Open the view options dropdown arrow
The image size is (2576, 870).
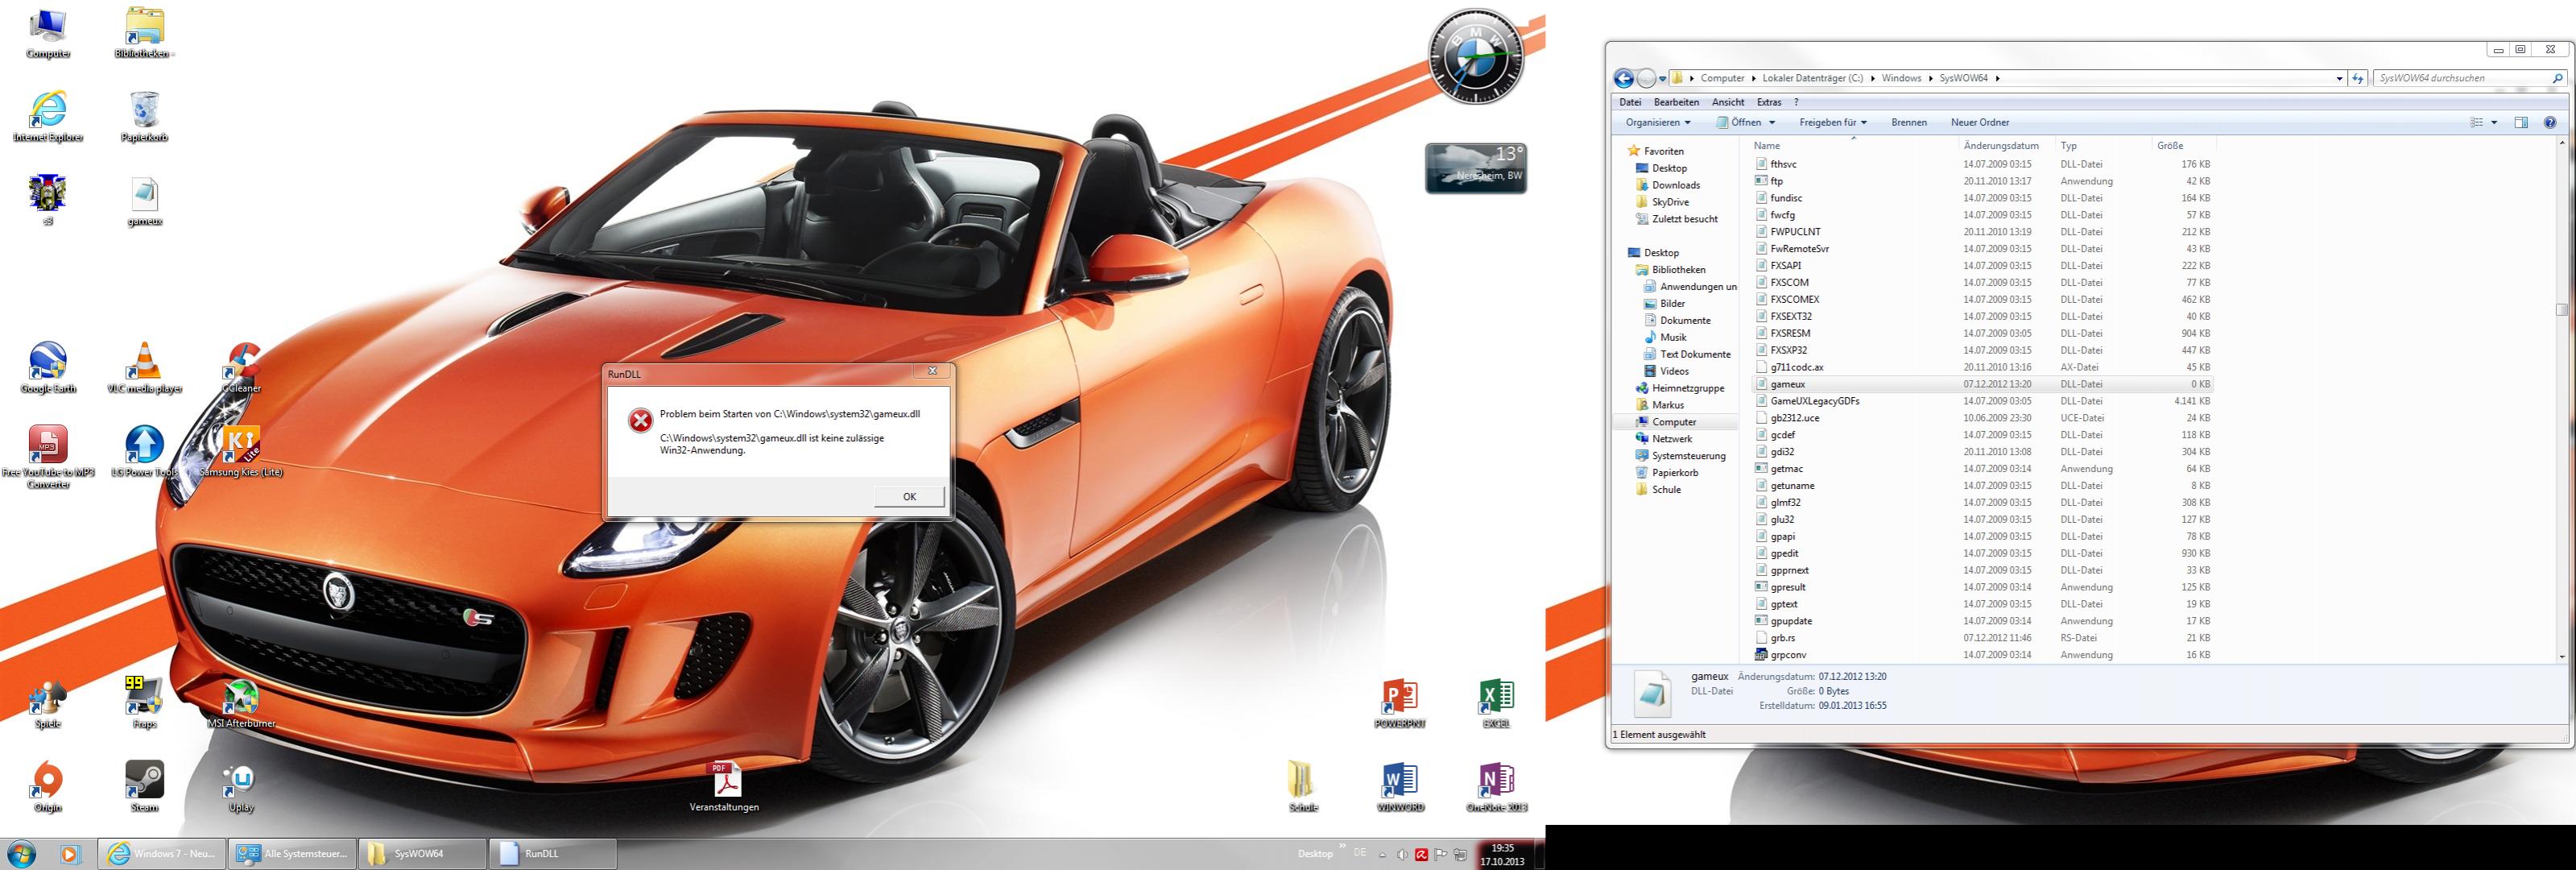[2494, 123]
